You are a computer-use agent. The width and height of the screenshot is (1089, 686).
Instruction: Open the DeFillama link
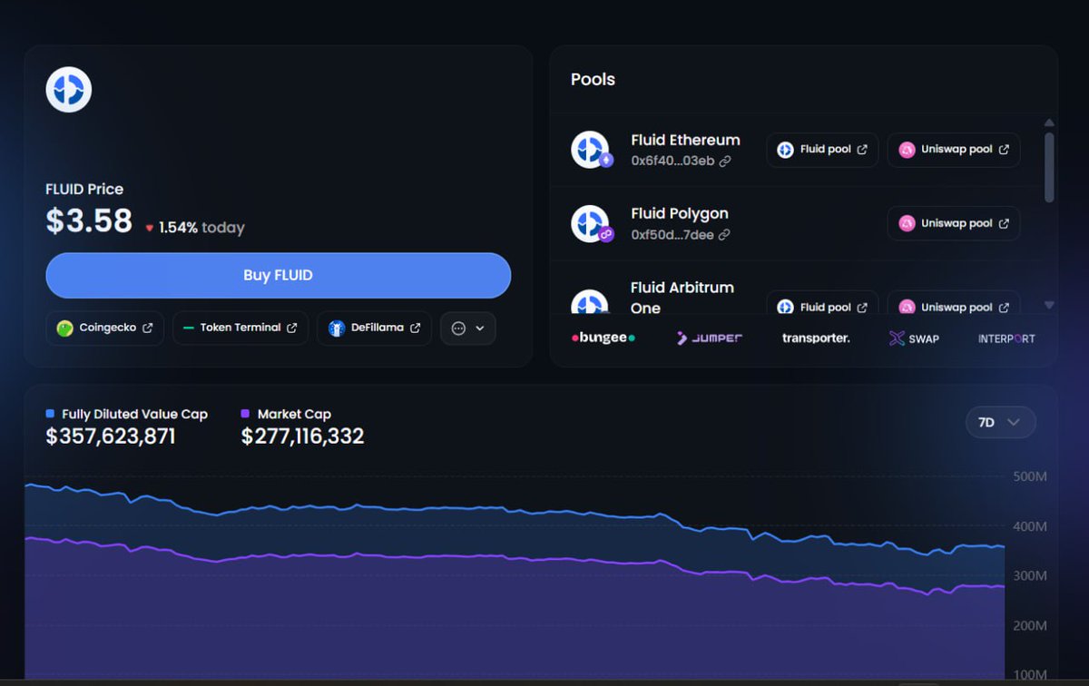(x=374, y=328)
